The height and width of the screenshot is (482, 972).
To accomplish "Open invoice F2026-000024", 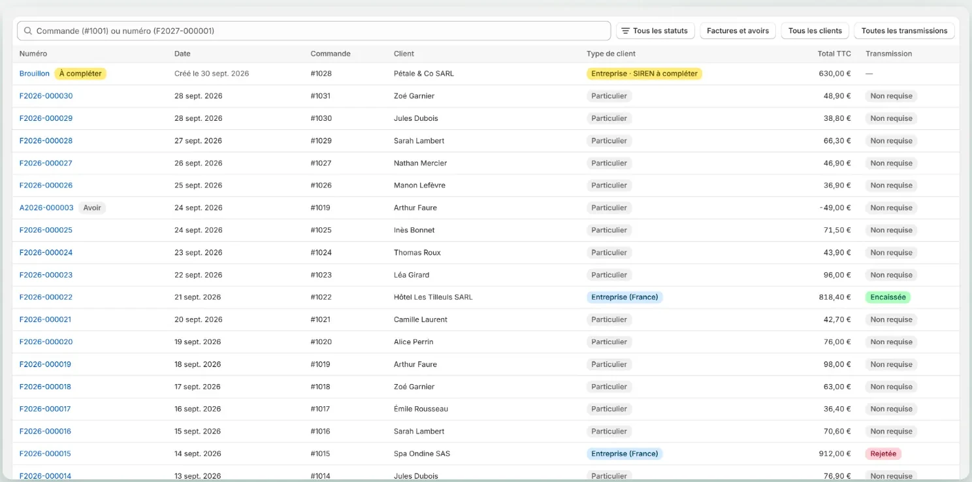I will [x=46, y=253].
